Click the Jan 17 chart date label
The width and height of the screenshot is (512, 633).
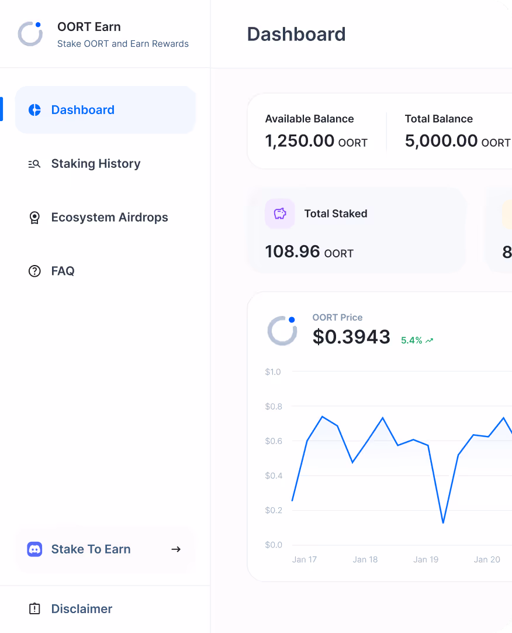click(x=305, y=560)
